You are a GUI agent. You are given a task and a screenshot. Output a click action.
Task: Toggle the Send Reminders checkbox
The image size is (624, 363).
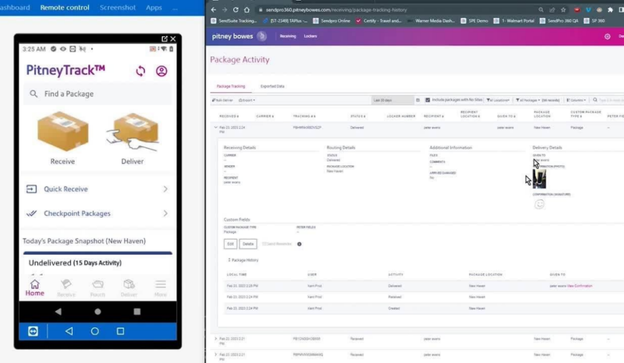pyautogui.click(x=265, y=243)
